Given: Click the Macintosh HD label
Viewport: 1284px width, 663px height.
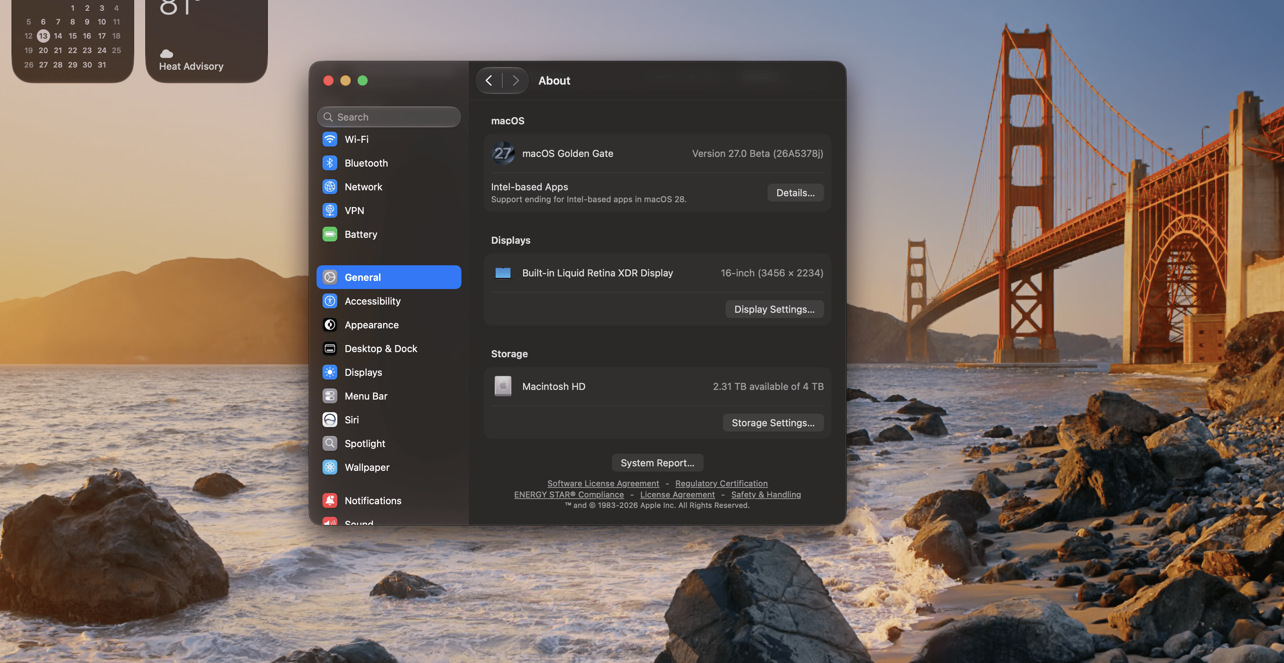Looking at the screenshot, I should click(x=553, y=386).
